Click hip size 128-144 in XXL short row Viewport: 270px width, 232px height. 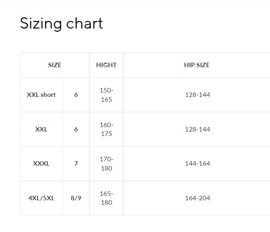[x=197, y=95]
